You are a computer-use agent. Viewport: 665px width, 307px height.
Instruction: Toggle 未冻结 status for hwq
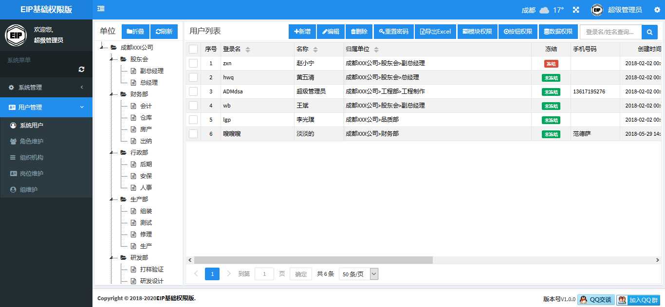click(x=551, y=77)
